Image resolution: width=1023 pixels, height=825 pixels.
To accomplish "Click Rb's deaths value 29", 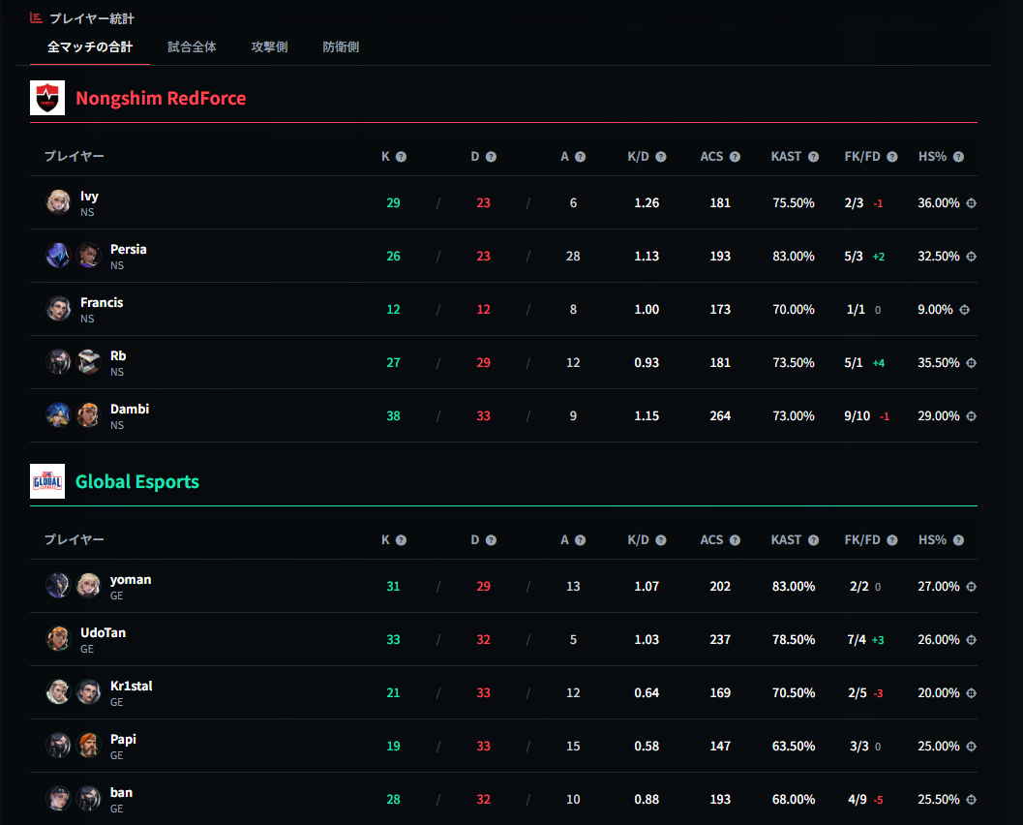I will coord(484,363).
